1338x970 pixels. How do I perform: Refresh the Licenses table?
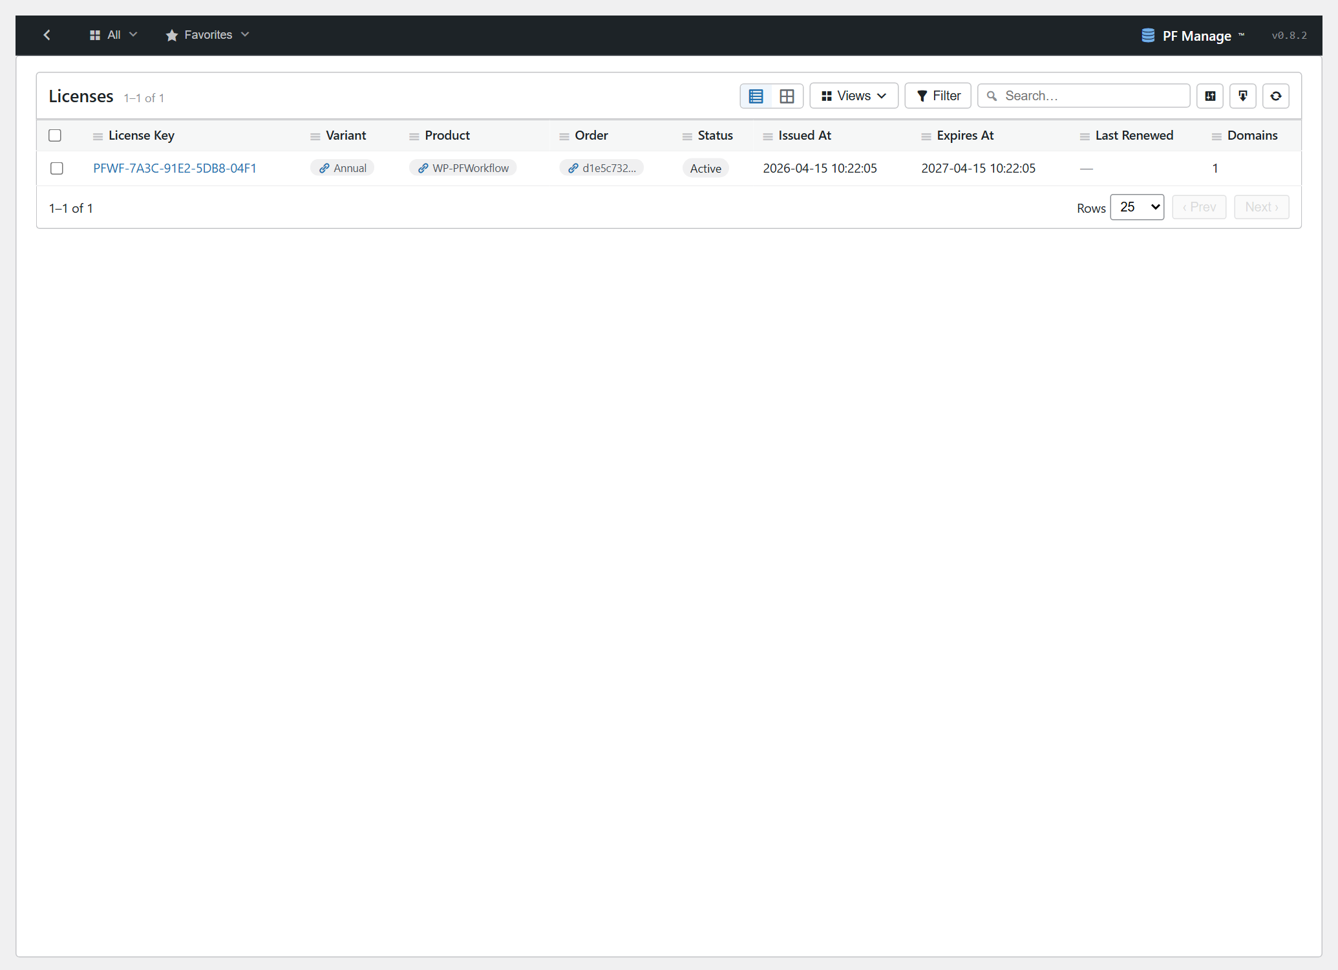[x=1276, y=96]
